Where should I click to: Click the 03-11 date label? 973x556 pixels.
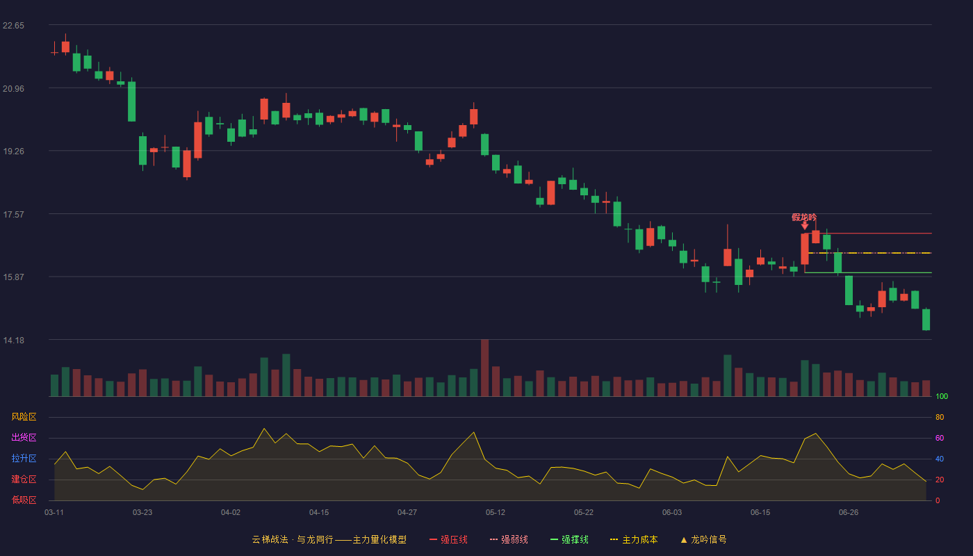(x=54, y=512)
